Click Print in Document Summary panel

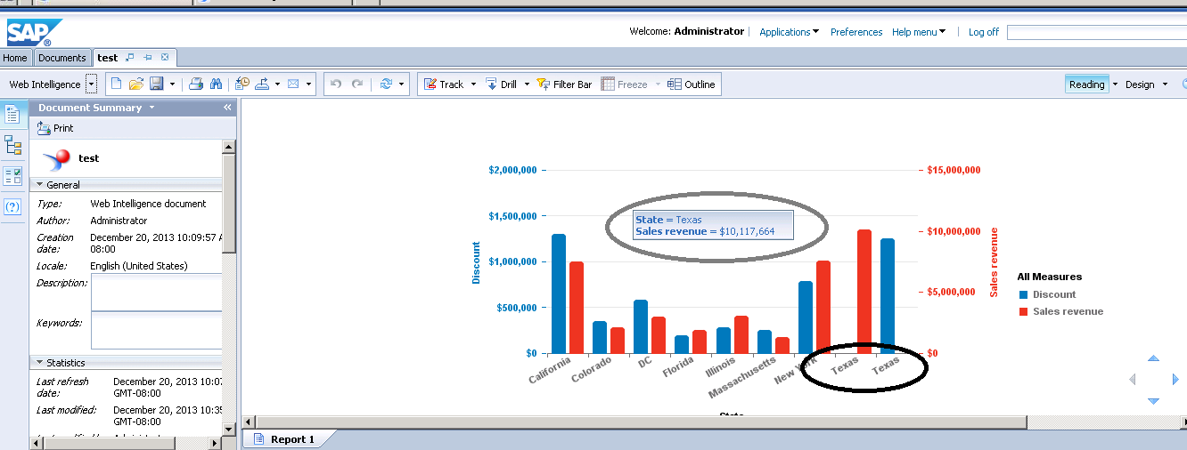point(55,128)
